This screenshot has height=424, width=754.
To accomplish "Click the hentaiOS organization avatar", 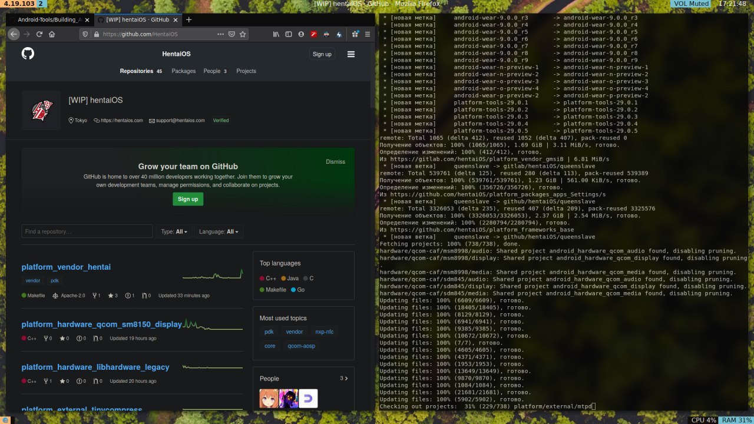I will click(x=41, y=110).
